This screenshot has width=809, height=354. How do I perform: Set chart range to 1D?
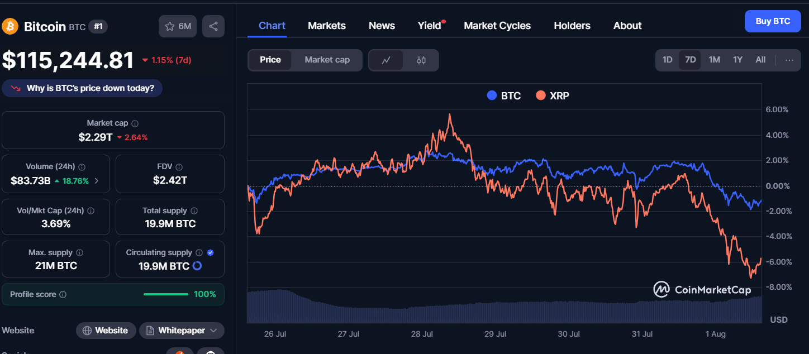667,60
